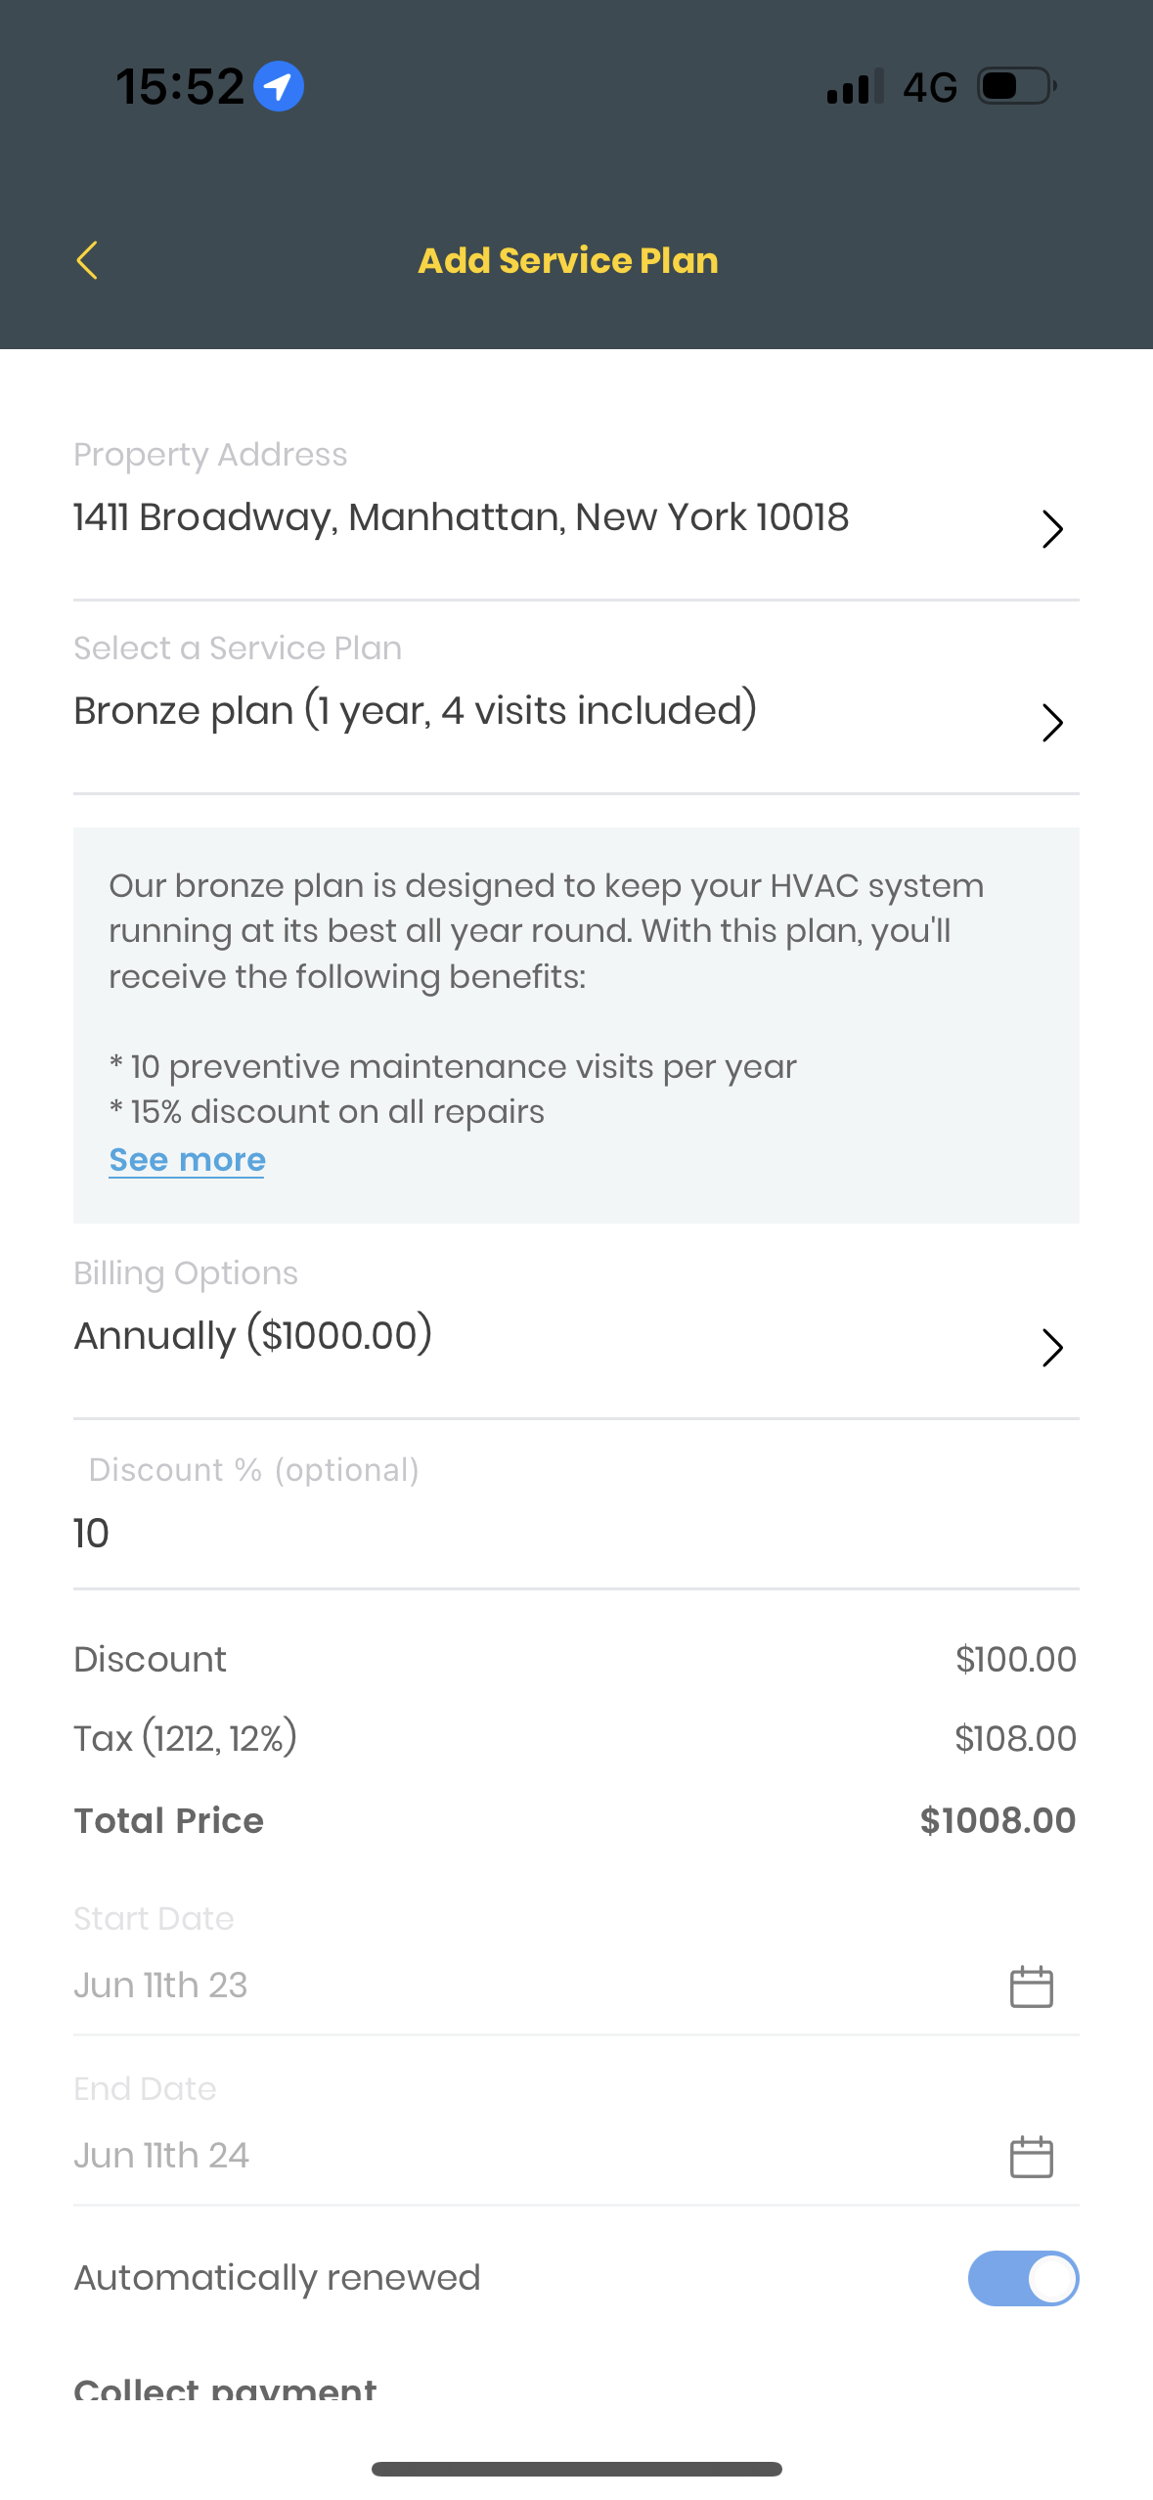Expand the Select a Service Plan chevron

[1052, 723]
